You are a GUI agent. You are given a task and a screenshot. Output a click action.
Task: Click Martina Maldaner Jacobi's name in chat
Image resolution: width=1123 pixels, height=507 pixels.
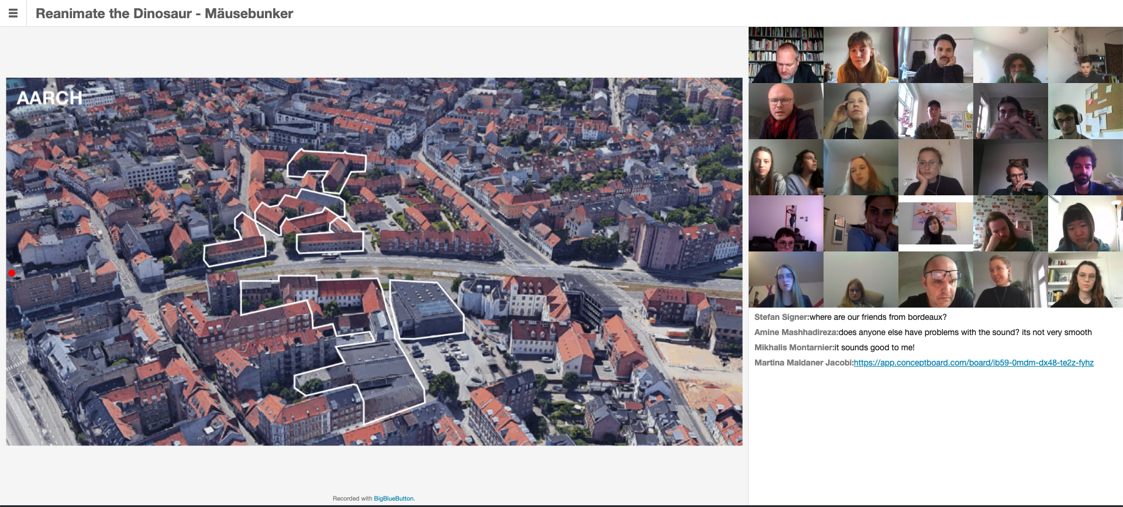(x=803, y=363)
